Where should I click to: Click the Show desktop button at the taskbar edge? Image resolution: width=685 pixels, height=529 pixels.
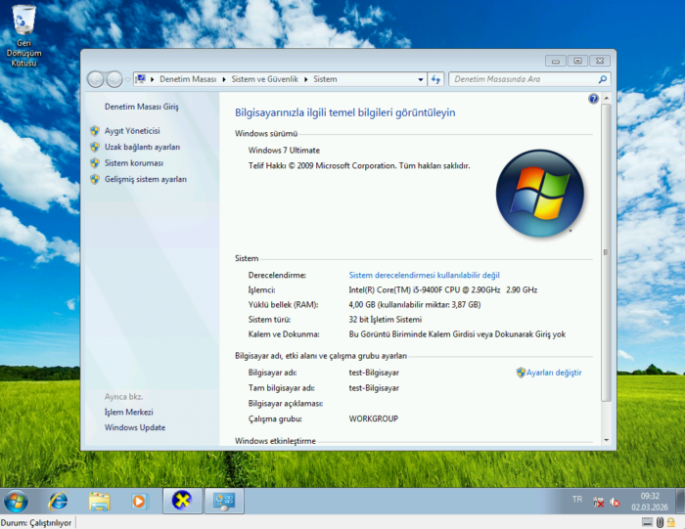(x=680, y=501)
